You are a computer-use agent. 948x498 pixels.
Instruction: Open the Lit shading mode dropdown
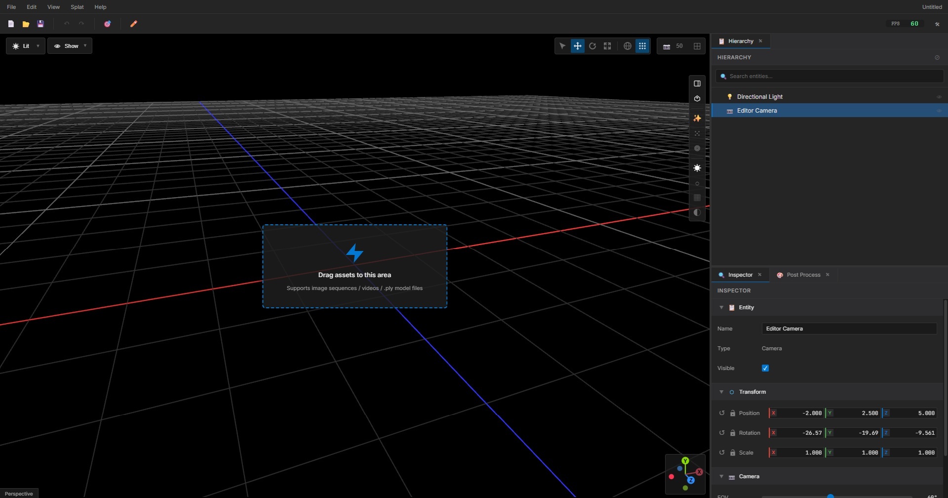pos(25,45)
